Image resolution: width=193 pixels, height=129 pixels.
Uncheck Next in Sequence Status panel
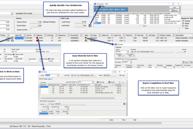(x=183, y=26)
